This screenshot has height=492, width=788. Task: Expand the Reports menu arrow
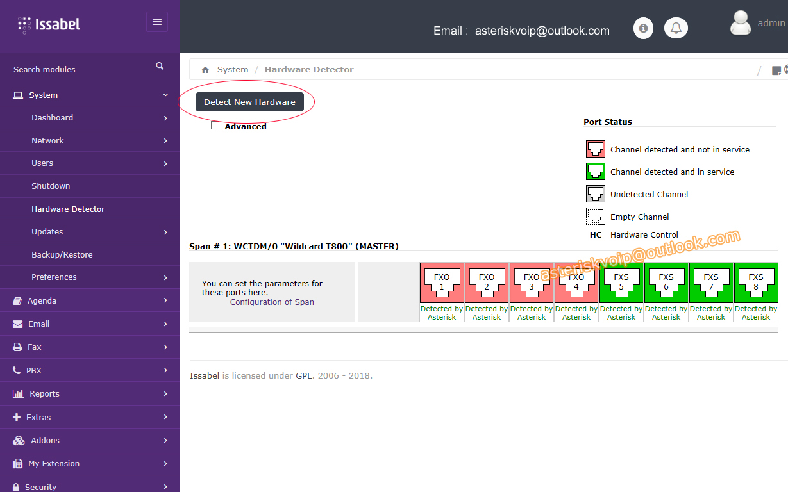(x=165, y=393)
